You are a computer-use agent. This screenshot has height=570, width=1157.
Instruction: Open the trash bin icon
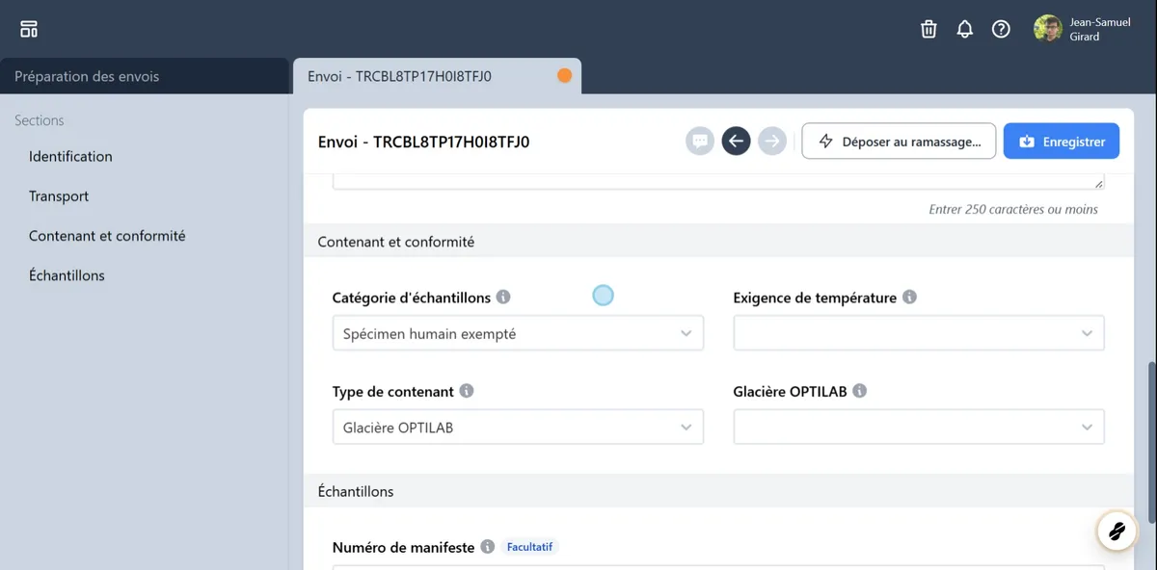click(928, 29)
